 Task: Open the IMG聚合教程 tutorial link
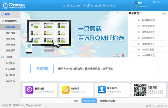click(x=148, y=50)
